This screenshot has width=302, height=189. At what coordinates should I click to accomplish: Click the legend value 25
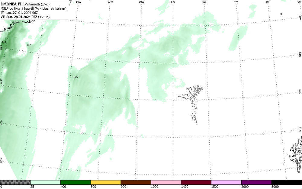coord(32,187)
